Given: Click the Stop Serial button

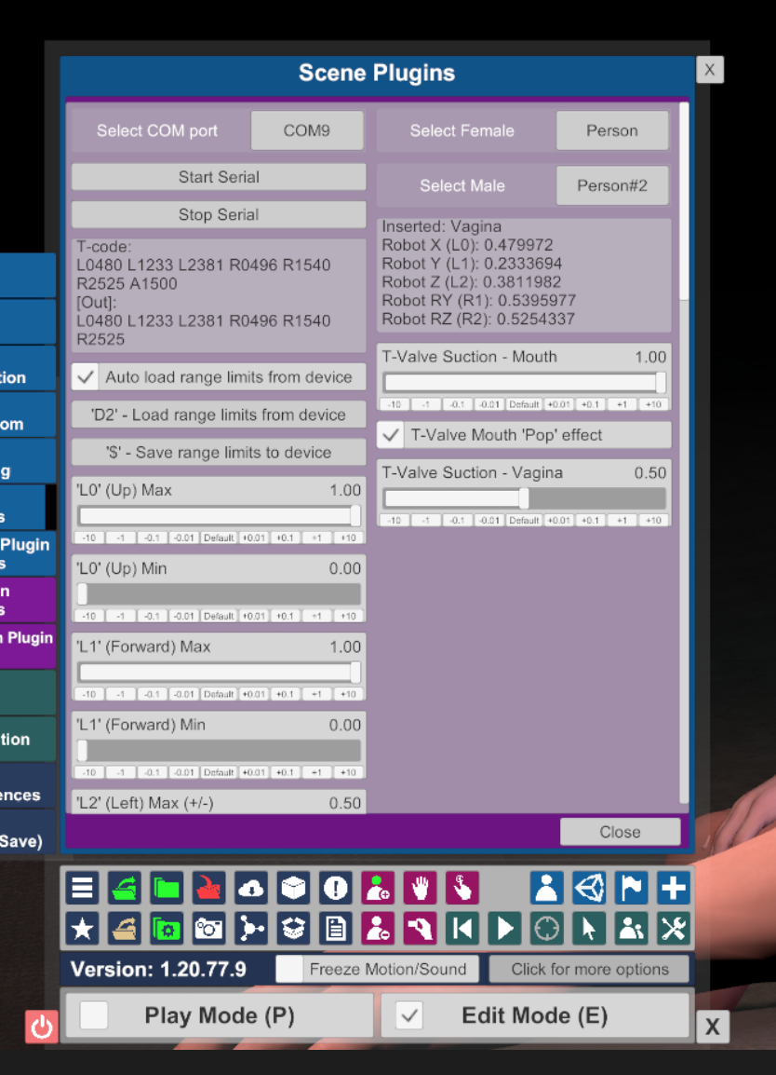Looking at the screenshot, I should pos(219,214).
